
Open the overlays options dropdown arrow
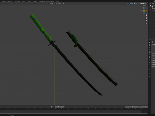click(136, 3)
